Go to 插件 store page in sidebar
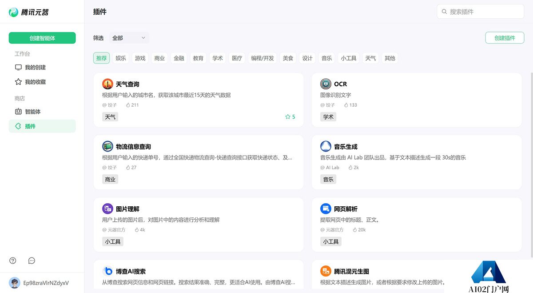This screenshot has height=293, width=533. click(42, 126)
